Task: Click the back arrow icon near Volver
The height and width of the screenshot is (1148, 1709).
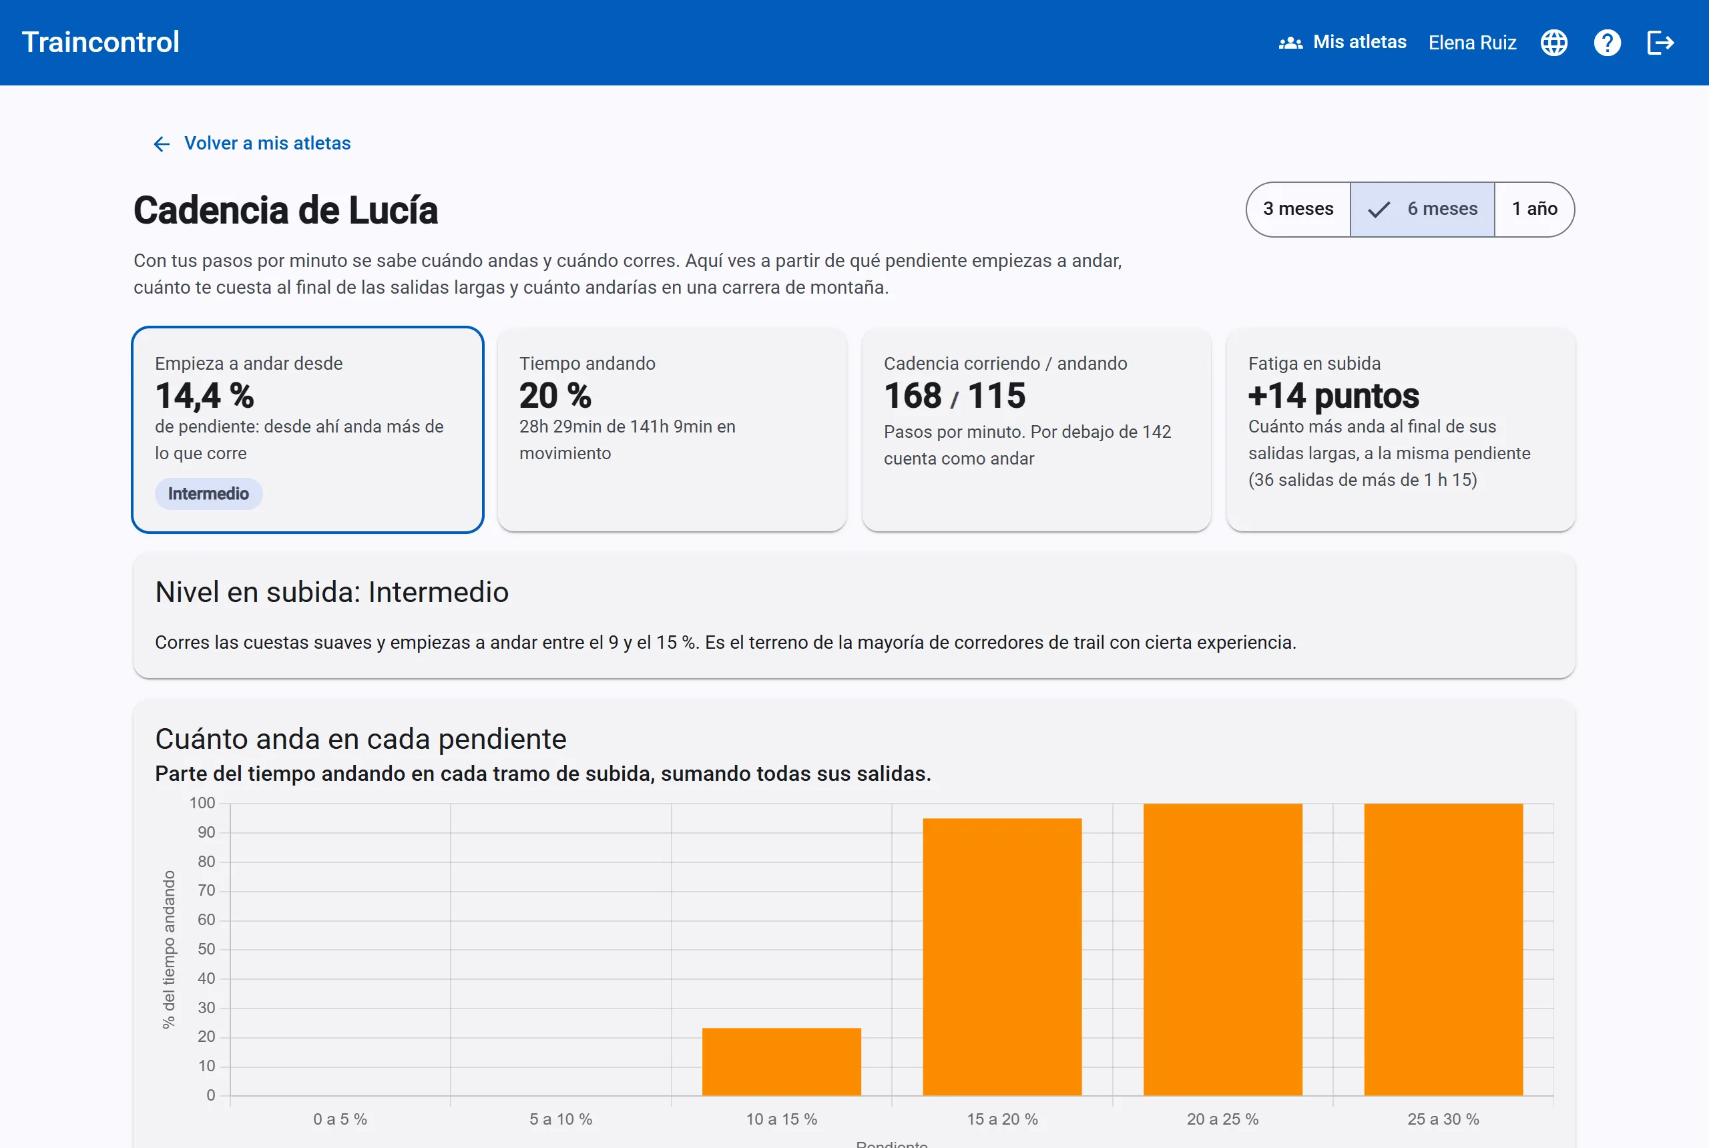Action: tap(162, 143)
